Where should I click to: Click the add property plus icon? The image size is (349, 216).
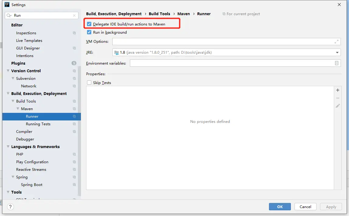coord(337,90)
